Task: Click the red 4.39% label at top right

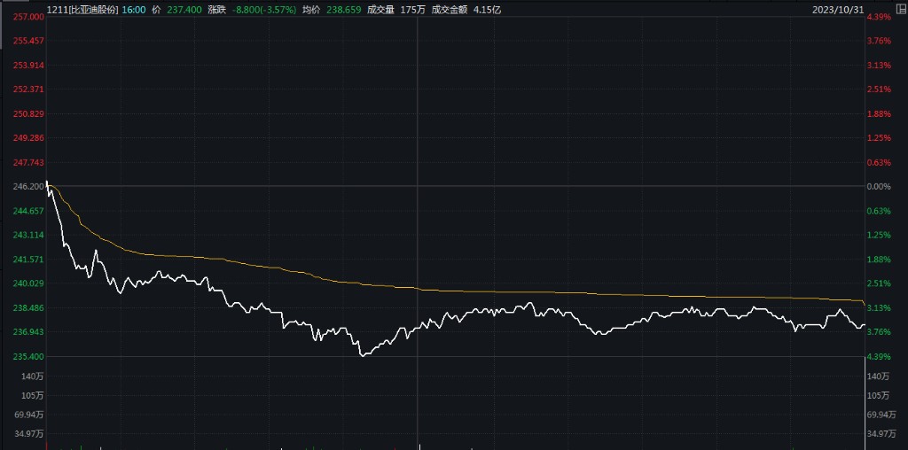Action: click(x=877, y=17)
